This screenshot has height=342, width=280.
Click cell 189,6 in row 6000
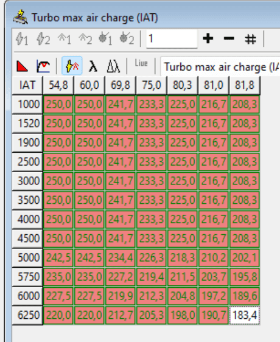point(245,296)
